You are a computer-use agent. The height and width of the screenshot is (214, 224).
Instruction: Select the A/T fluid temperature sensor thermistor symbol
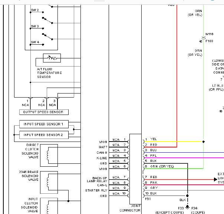tap(52, 58)
